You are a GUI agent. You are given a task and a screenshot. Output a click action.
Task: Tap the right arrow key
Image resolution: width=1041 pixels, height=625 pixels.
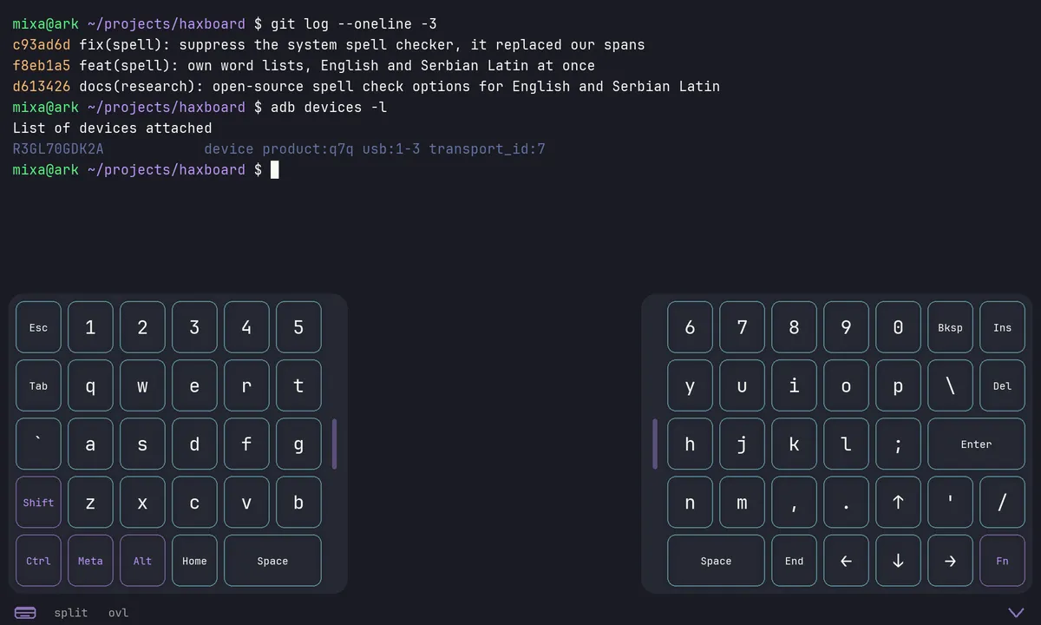(950, 561)
